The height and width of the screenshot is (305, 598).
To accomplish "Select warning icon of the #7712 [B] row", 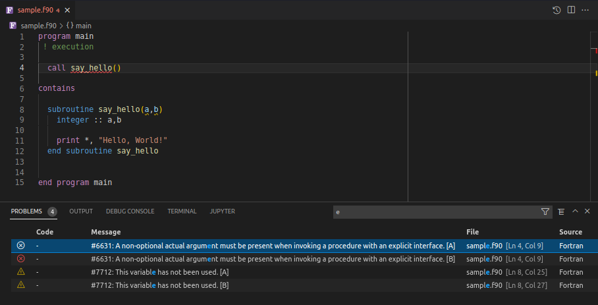I will (x=21, y=285).
